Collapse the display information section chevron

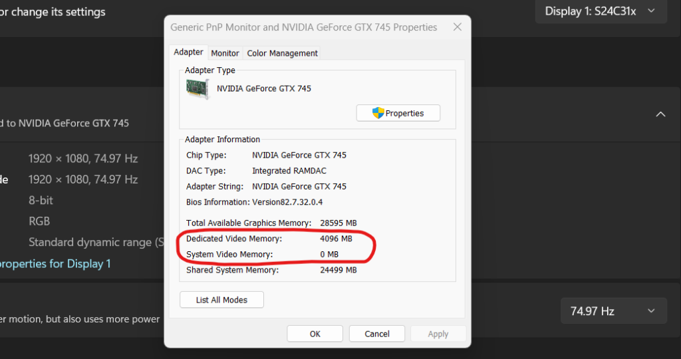tap(660, 114)
